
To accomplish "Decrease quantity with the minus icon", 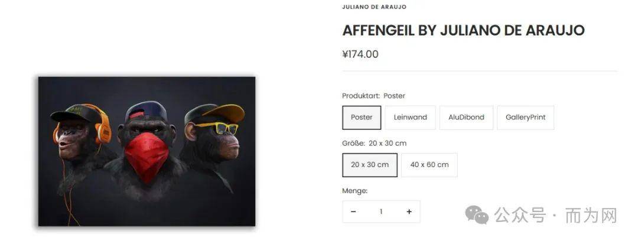I will click(x=353, y=212).
